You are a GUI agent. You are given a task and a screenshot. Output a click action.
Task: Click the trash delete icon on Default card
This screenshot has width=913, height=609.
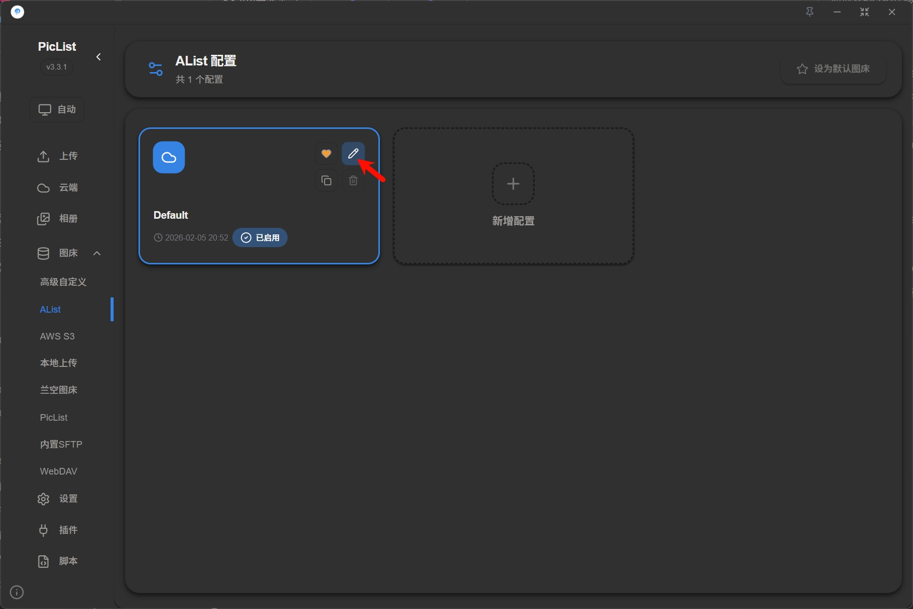coord(353,181)
